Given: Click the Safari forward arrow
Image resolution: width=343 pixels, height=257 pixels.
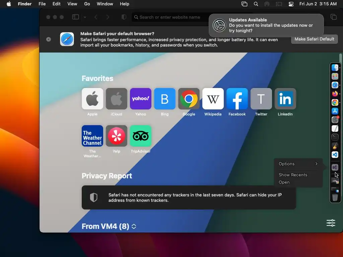Looking at the screenshot, I should (108, 17).
